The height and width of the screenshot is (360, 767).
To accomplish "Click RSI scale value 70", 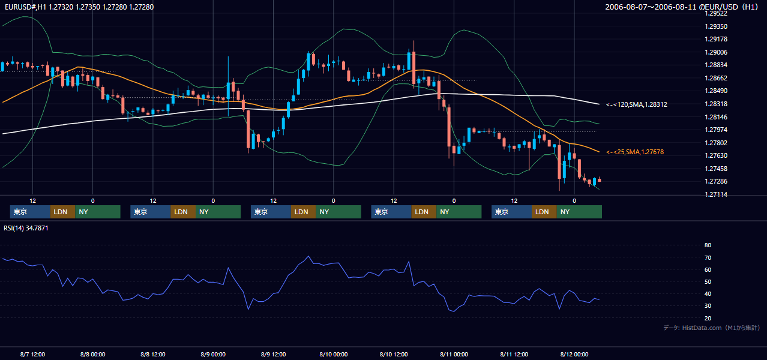I will tap(708, 258).
